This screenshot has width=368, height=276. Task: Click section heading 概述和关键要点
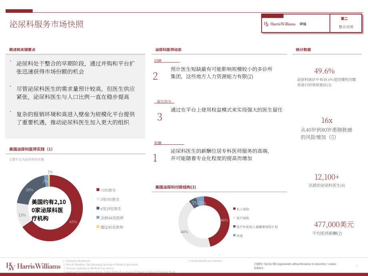click(x=22, y=50)
